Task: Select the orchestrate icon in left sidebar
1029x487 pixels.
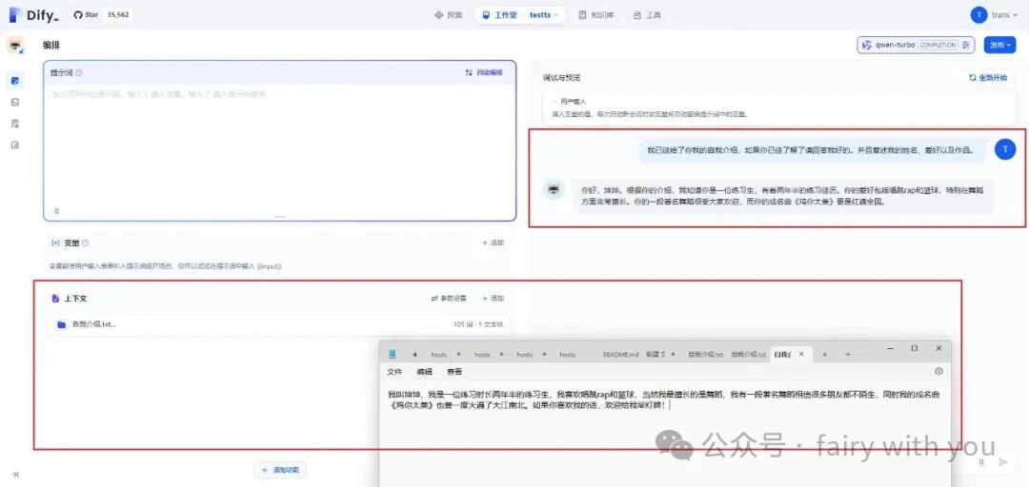Action: [x=15, y=81]
